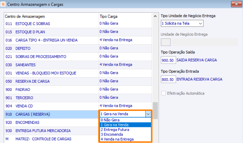Choose '2 Entrega Futura' from list
The image size is (243, 143).
pyautogui.click(x=125, y=130)
